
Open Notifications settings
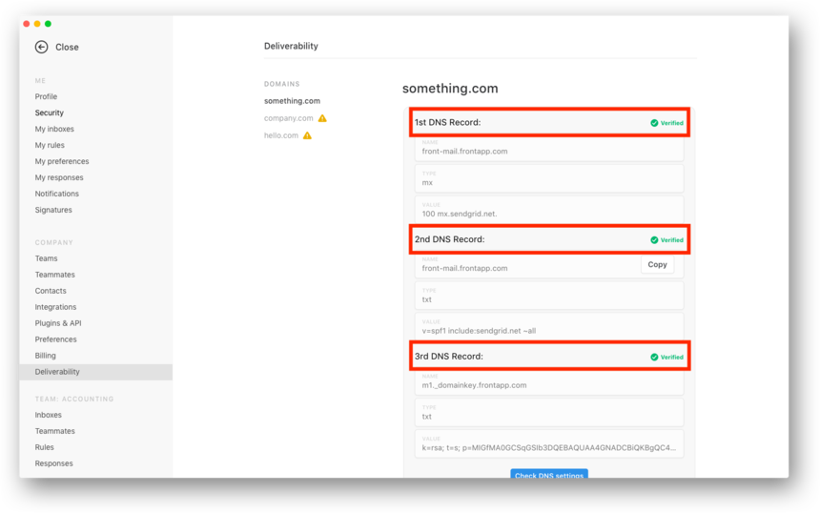57,194
